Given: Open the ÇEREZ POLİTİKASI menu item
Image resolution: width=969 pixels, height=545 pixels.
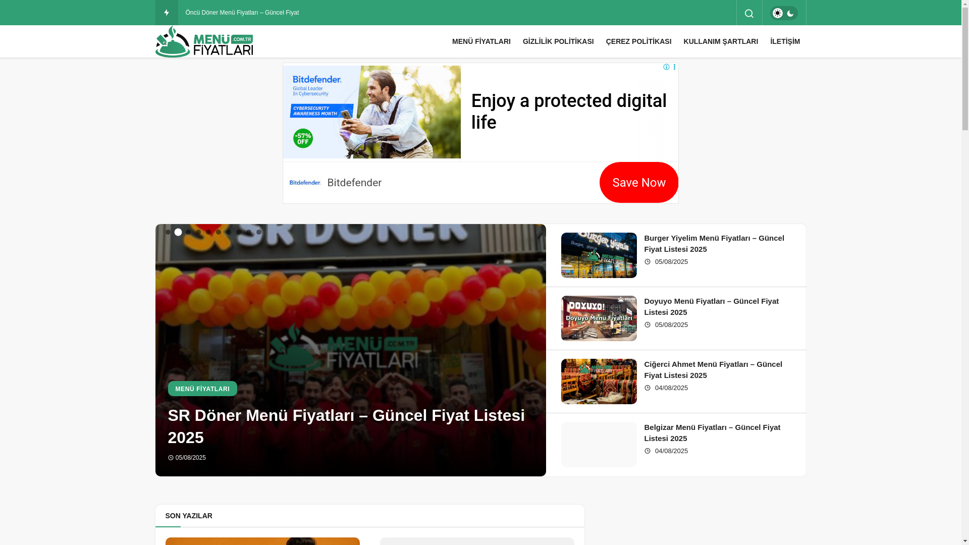Looking at the screenshot, I should pyautogui.click(x=638, y=41).
